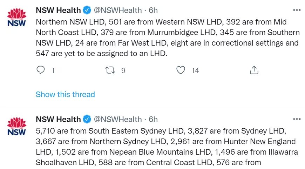The height and width of the screenshot is (169, 305).
Task: Open NSW Health name on first tweet
Action: pyautogui.click(x=58, y=10)
